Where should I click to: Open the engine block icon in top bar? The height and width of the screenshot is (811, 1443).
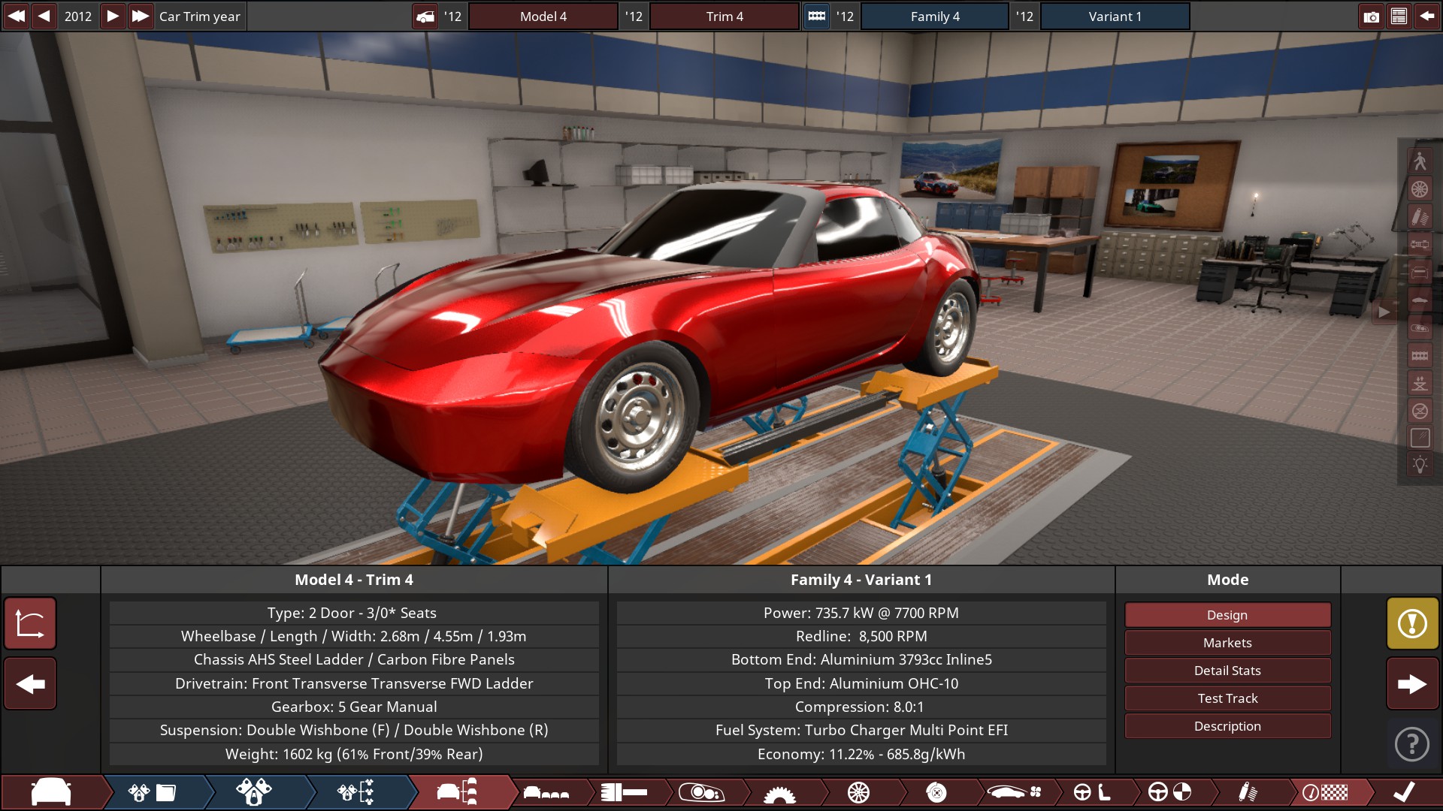tap(817, 17)
